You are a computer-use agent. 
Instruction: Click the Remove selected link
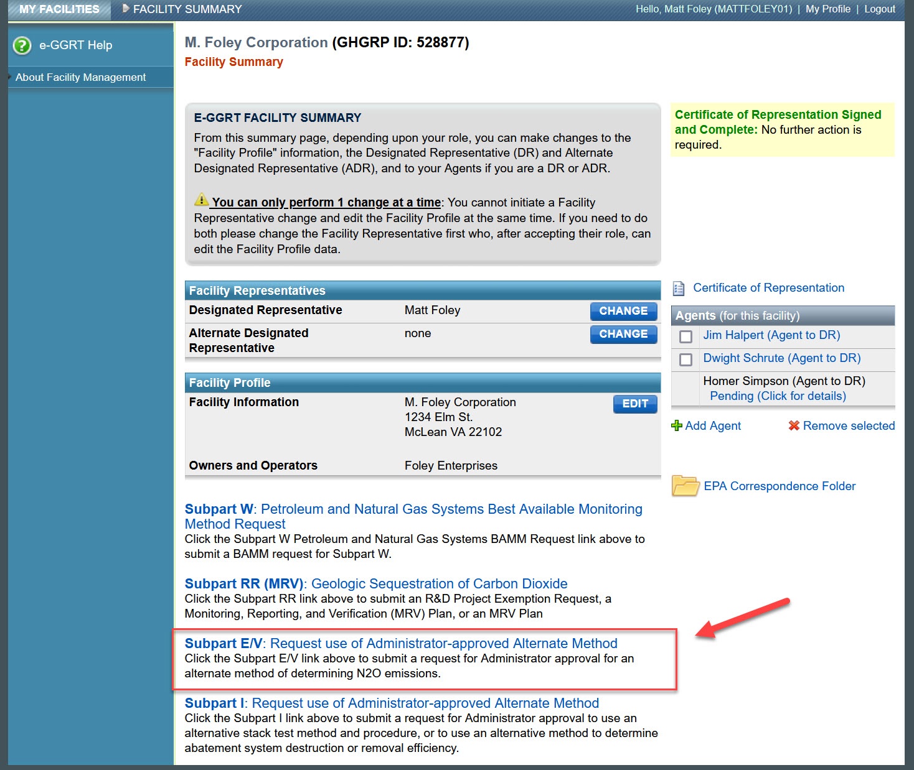849,425
